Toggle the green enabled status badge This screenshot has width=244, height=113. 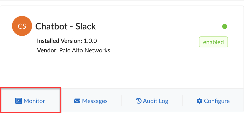coord(213,42)
